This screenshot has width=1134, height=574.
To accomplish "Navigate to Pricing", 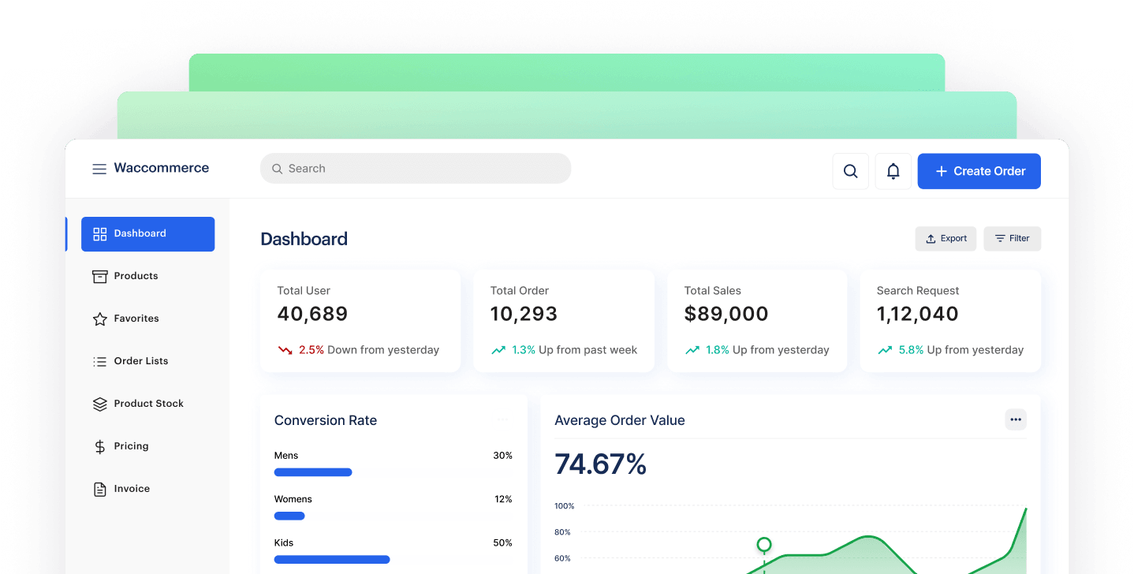I will pos(147,447).
